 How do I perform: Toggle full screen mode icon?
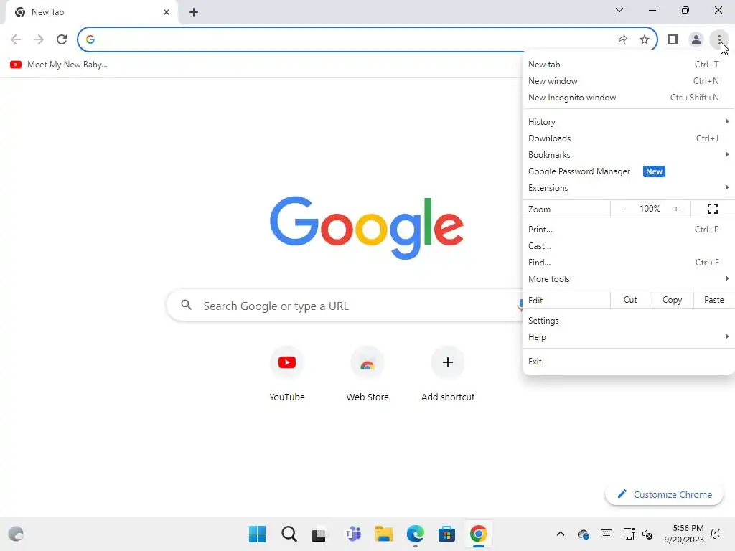point(713,209)
